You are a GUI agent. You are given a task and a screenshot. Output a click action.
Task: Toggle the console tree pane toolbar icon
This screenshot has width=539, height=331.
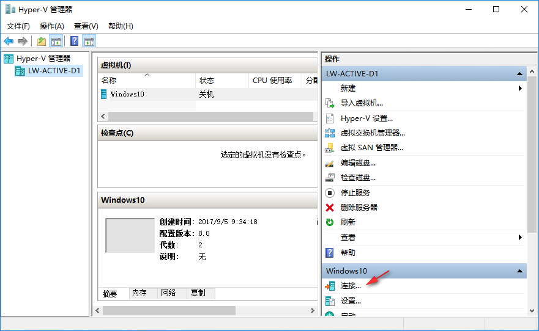click(56, 42)
